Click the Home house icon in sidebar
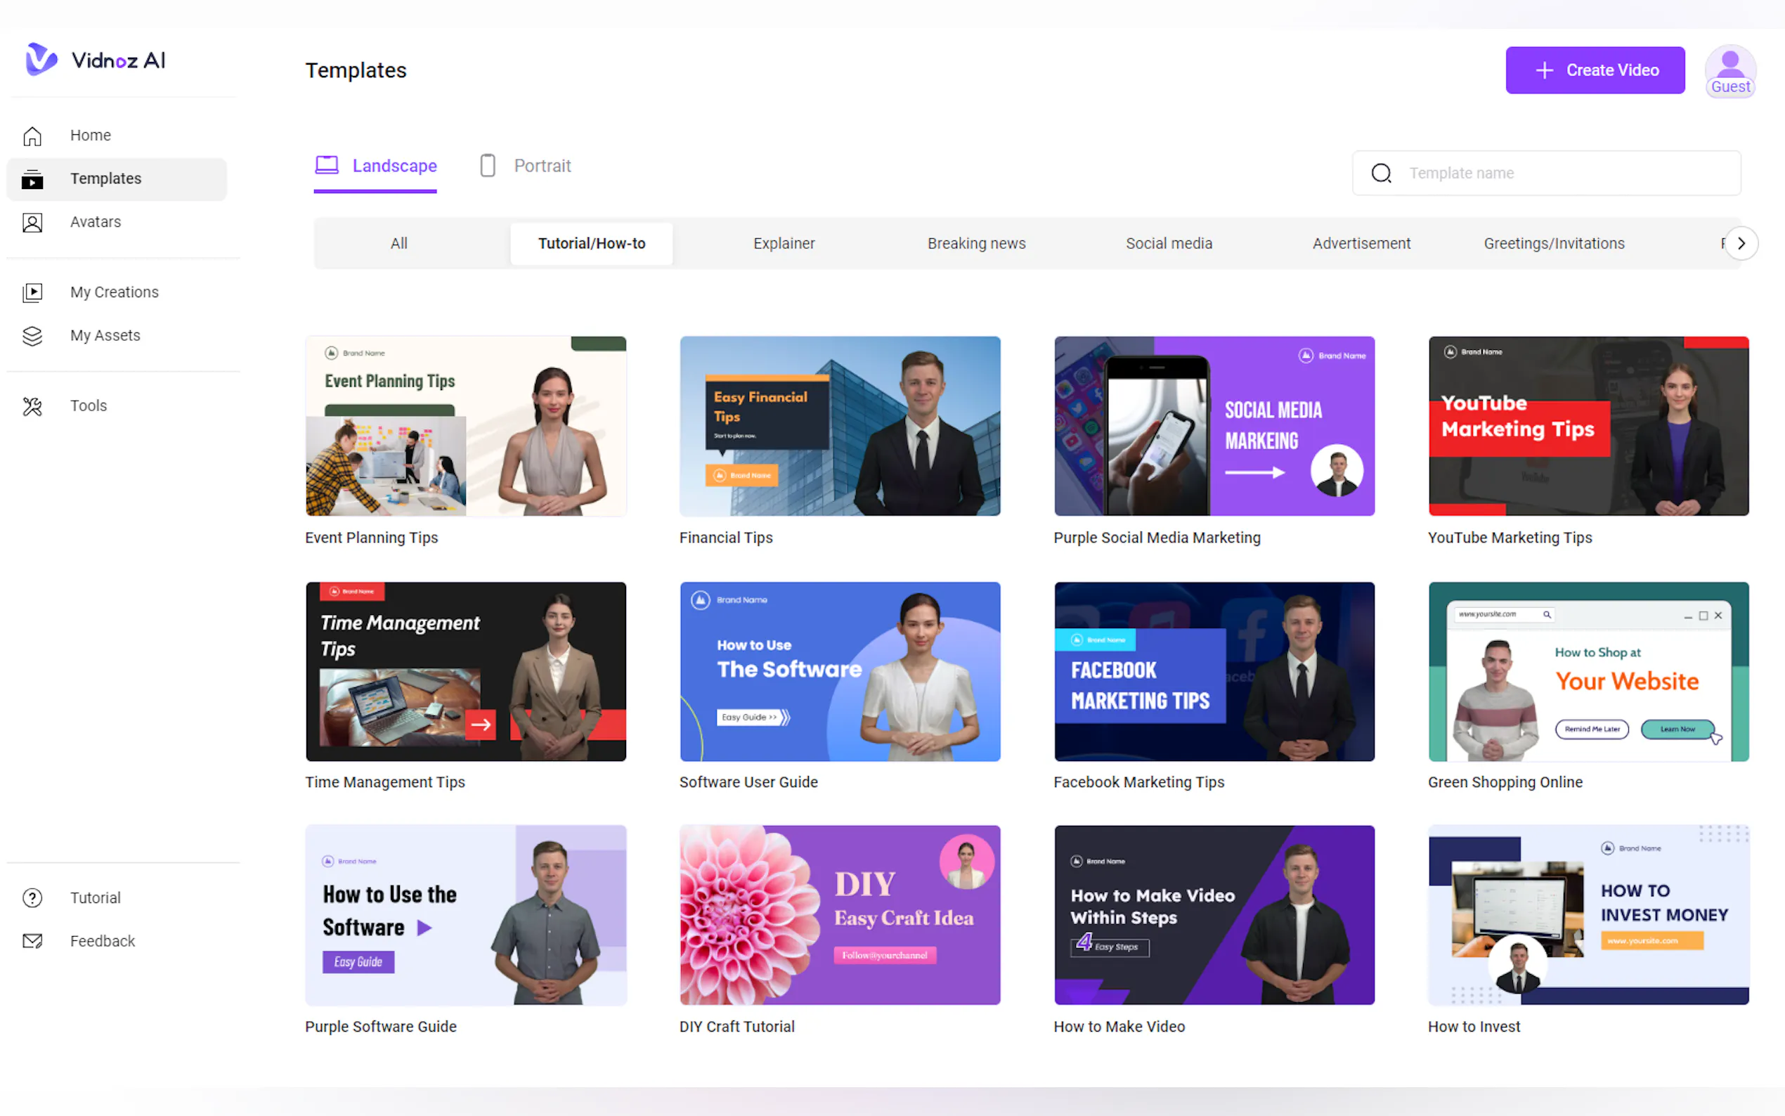This screenshot has height=1116, width=1785. [32, 136]
